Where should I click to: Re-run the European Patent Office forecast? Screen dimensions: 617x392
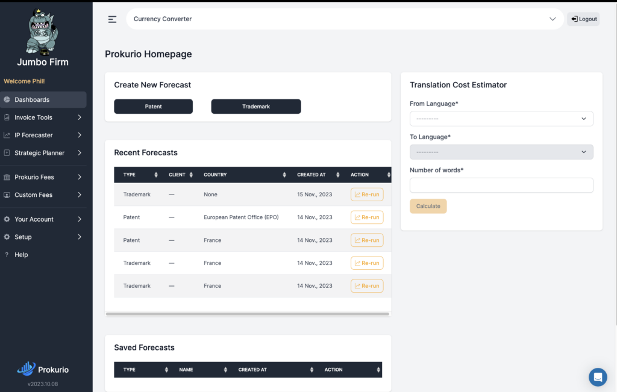coord(367,217)
